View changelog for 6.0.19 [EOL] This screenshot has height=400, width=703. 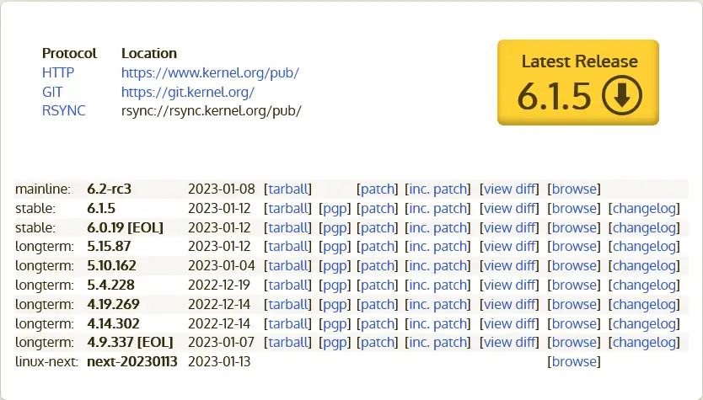pyautogui.click(x=644, y=227)
